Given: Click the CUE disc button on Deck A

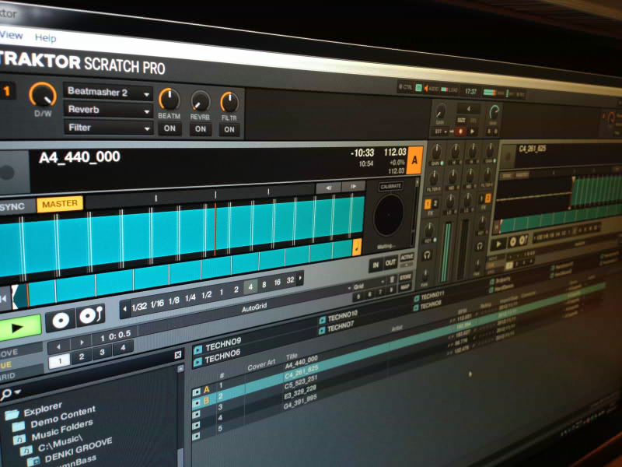Looking at the screenshot, I should click(x=61, y=321).
